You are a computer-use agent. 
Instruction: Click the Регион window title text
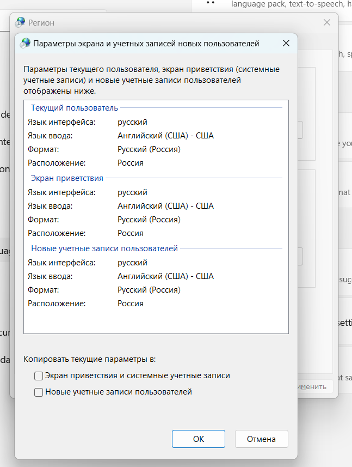[x=41, y=23]
